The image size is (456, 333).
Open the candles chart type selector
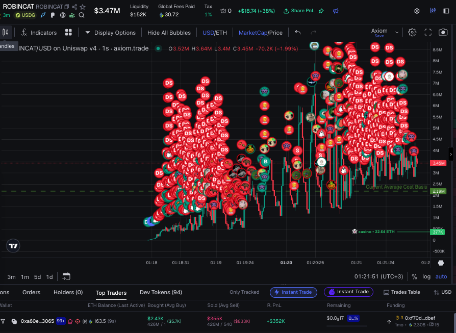click(x=5, y=32)
